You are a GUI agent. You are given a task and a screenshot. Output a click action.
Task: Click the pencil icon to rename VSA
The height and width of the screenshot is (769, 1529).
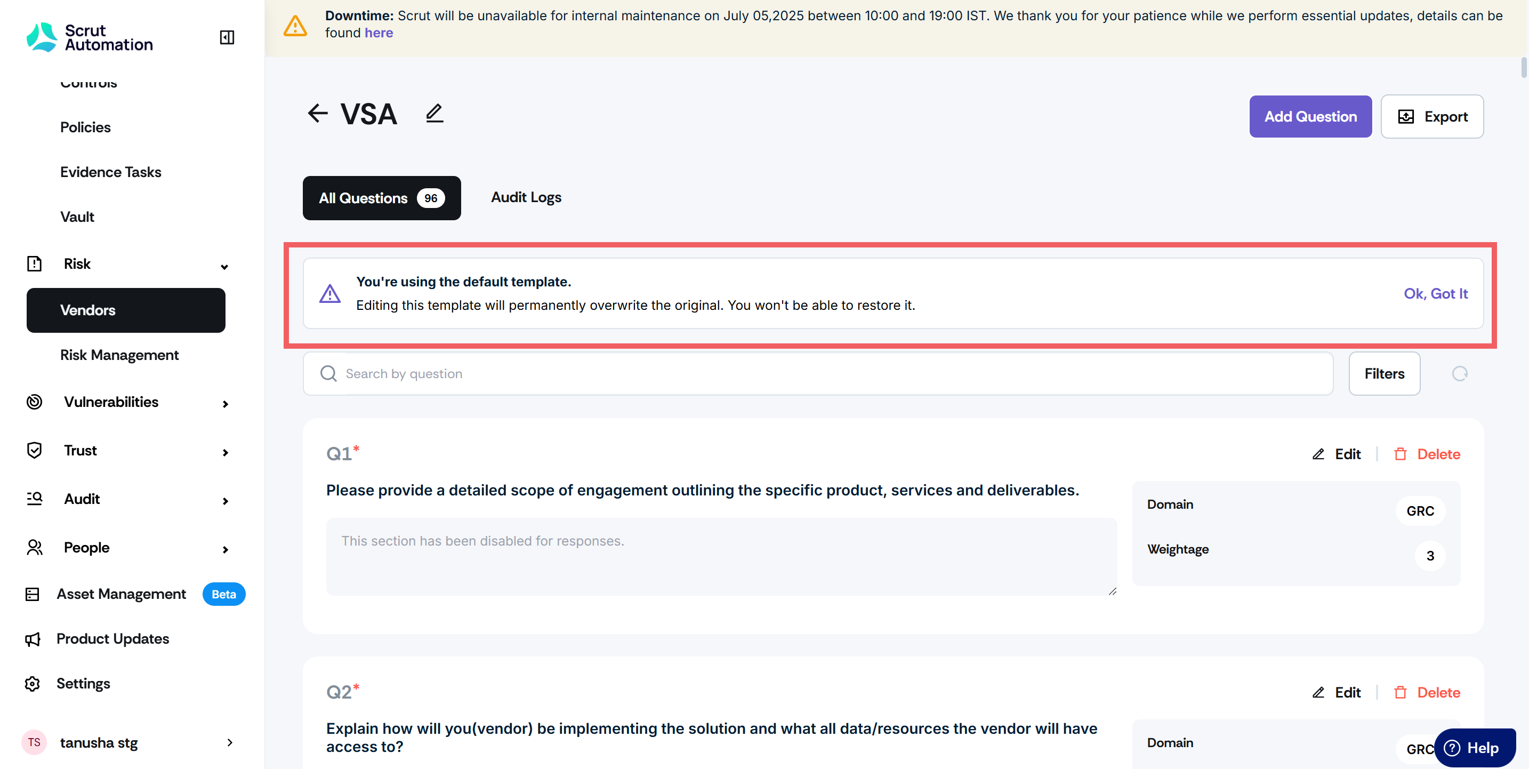tap(434, 113)
